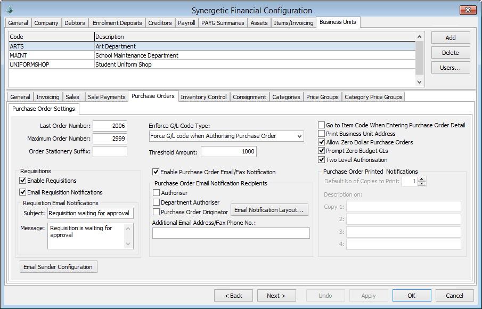Open the Sale Payments sub-tab
Screen dimensions: 482x309
click(x=107, y=97)
